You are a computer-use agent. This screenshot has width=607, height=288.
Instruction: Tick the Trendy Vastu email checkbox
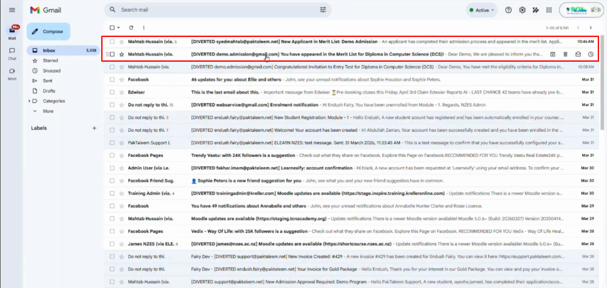[112, 155]
